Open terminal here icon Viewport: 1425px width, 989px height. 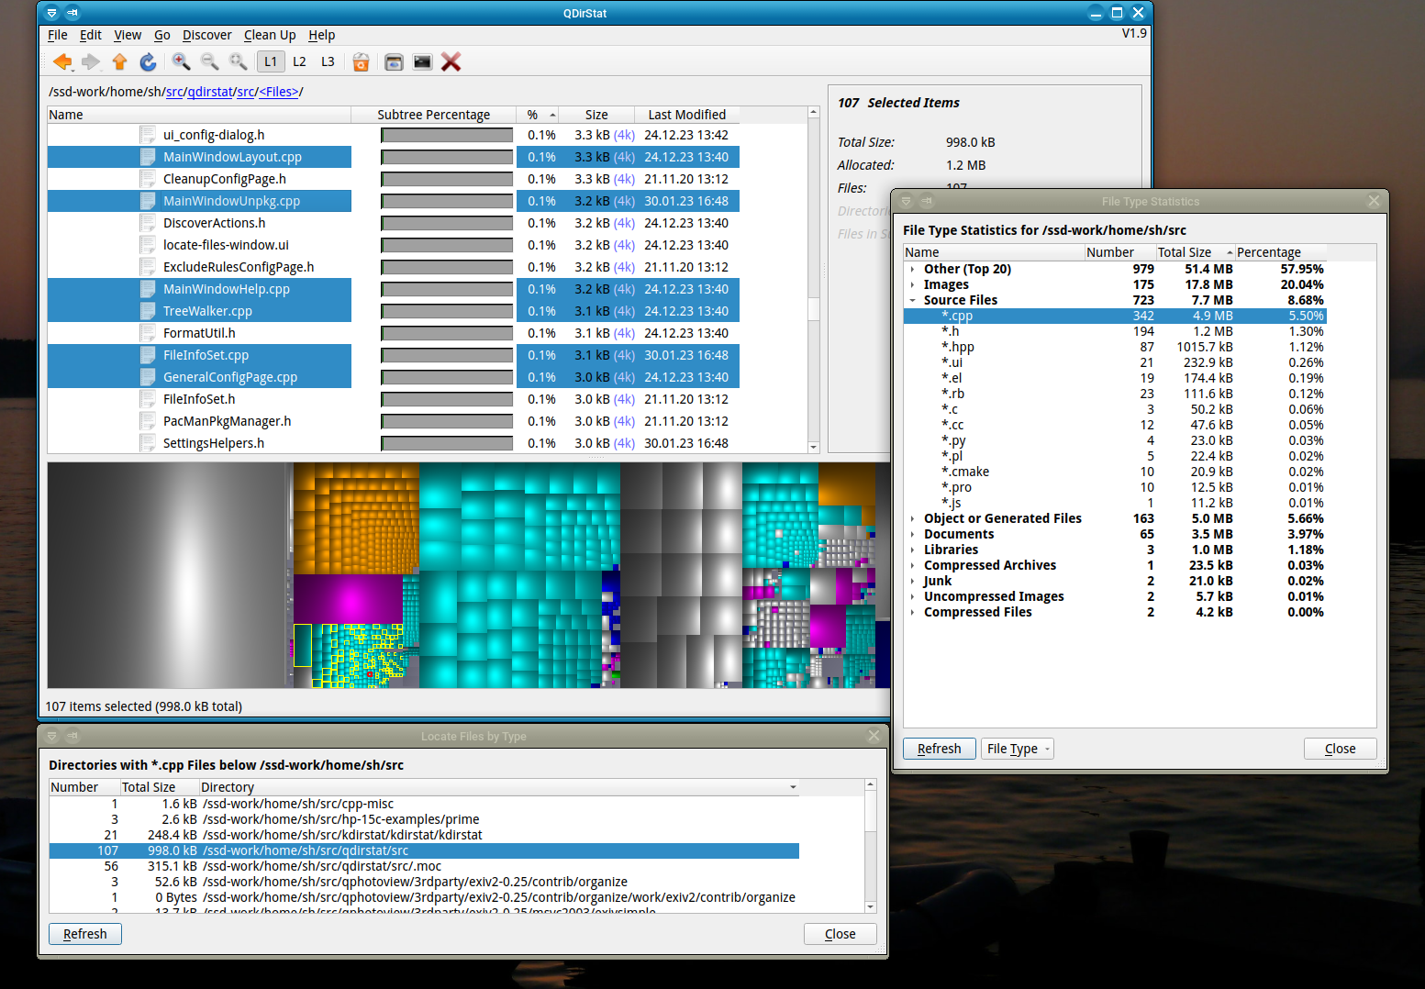tap(422, 61)
